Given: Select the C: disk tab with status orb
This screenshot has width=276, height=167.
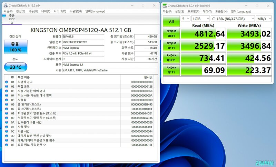Looking at the screenshot, I should coord(12,19).
